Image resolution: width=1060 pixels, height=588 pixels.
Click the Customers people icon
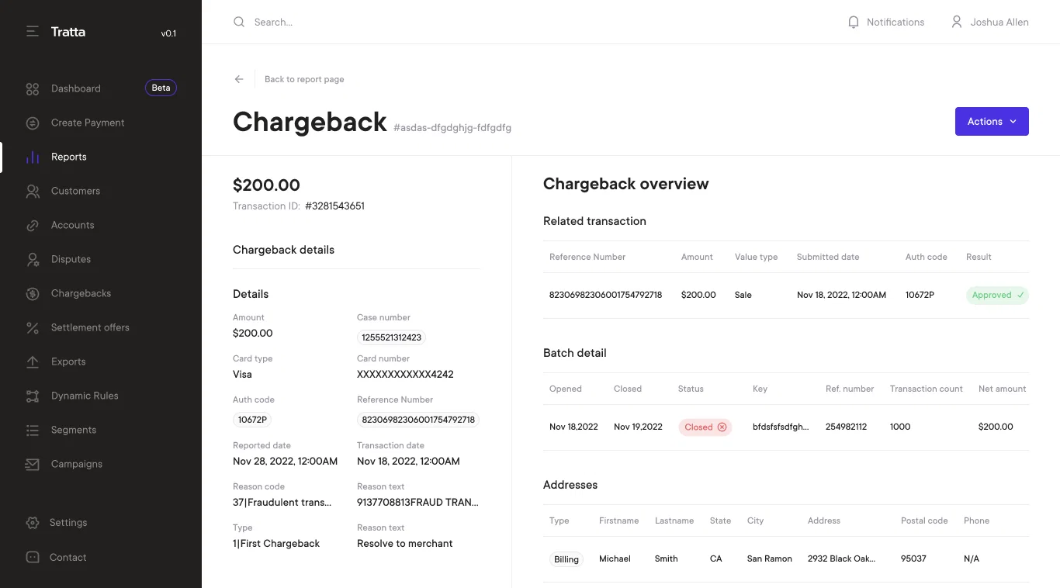click(32, 191)
